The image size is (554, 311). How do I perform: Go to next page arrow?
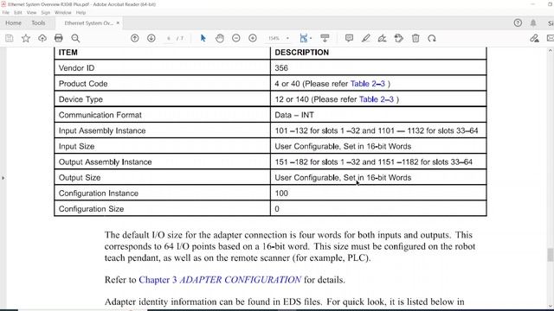151,38
